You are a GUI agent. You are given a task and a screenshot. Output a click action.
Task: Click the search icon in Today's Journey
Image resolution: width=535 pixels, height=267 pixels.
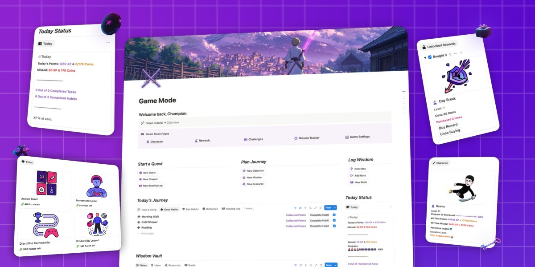[x=310, y=208]
